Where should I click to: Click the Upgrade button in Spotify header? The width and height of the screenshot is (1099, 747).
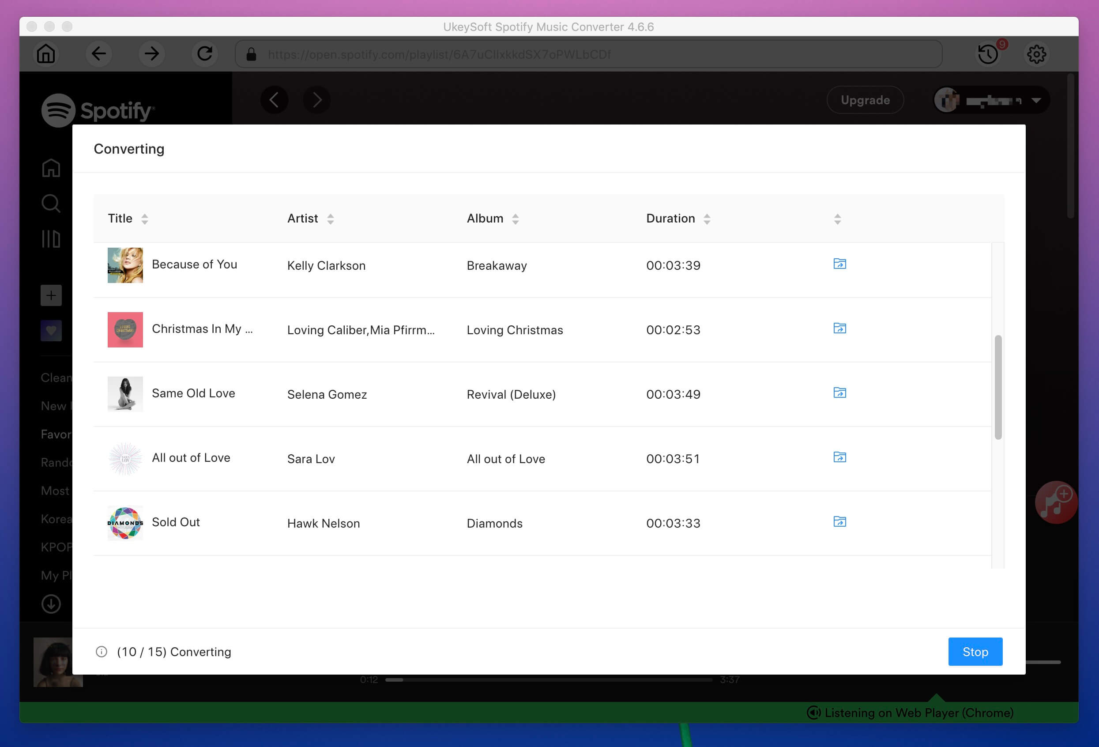(865, 100)
